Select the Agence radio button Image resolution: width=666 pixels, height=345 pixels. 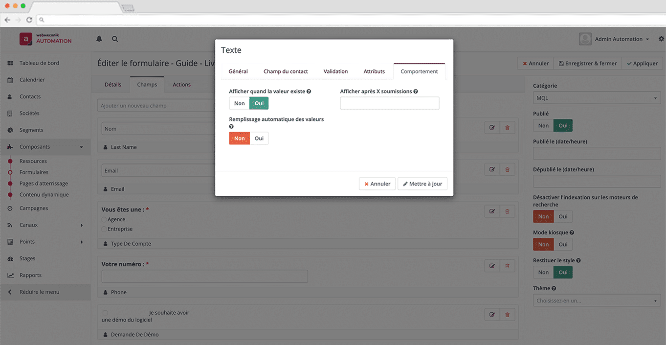click(x=104, y=220)
